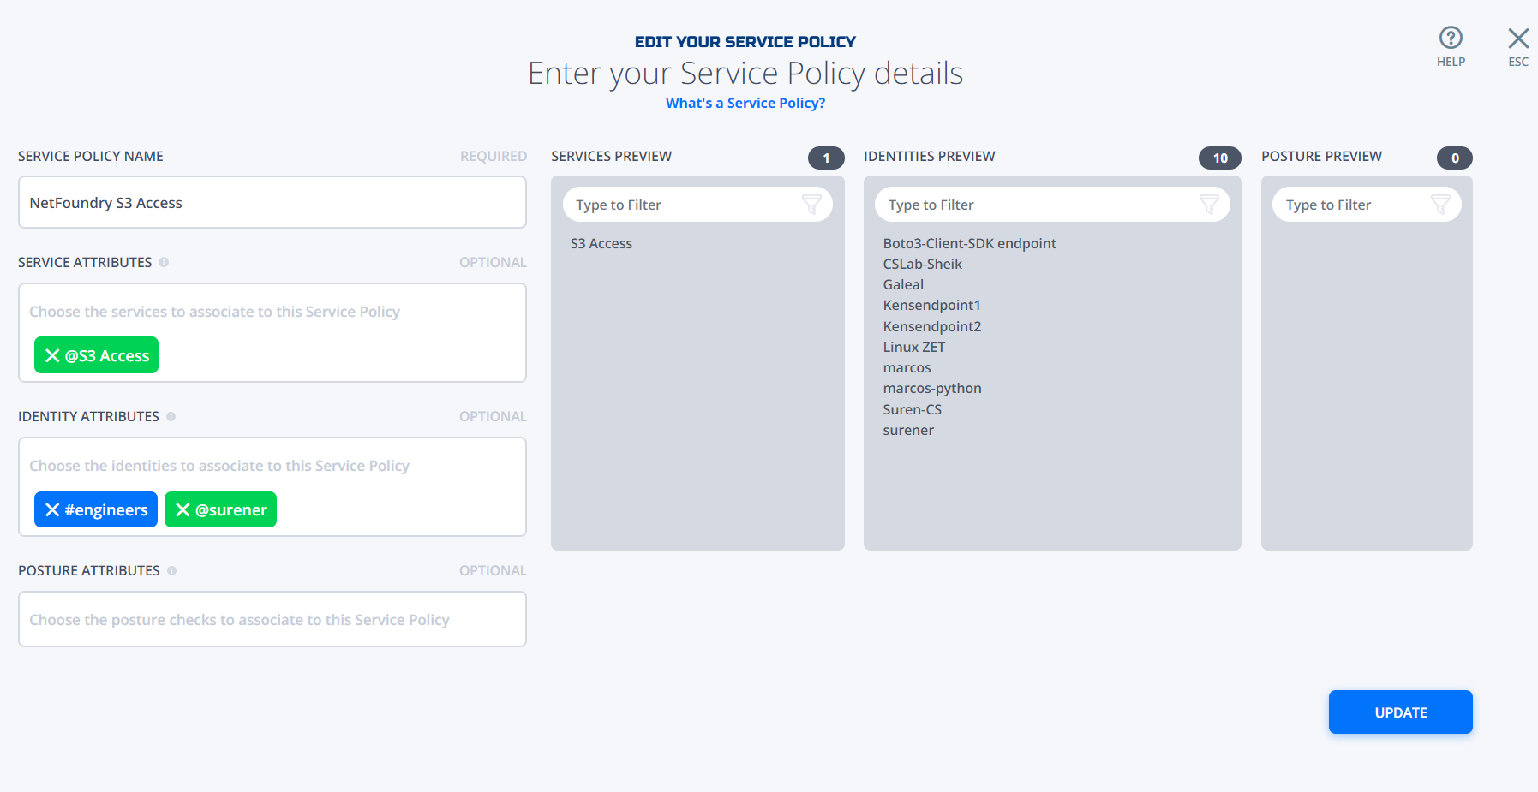Screen dimensions: 1538x792
Task: Select Kensendpoint2 identity
Action: [x=932, y=326]
